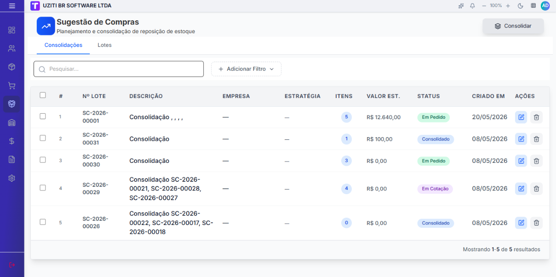
Task: Click the value R$ 12.640,00
Action: pyautogui.click(x=384, y=117)
